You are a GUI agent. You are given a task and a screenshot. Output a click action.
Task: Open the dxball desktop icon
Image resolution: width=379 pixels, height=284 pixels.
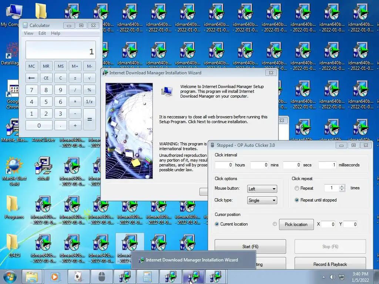pyautogui.click(x=43, y=168)
